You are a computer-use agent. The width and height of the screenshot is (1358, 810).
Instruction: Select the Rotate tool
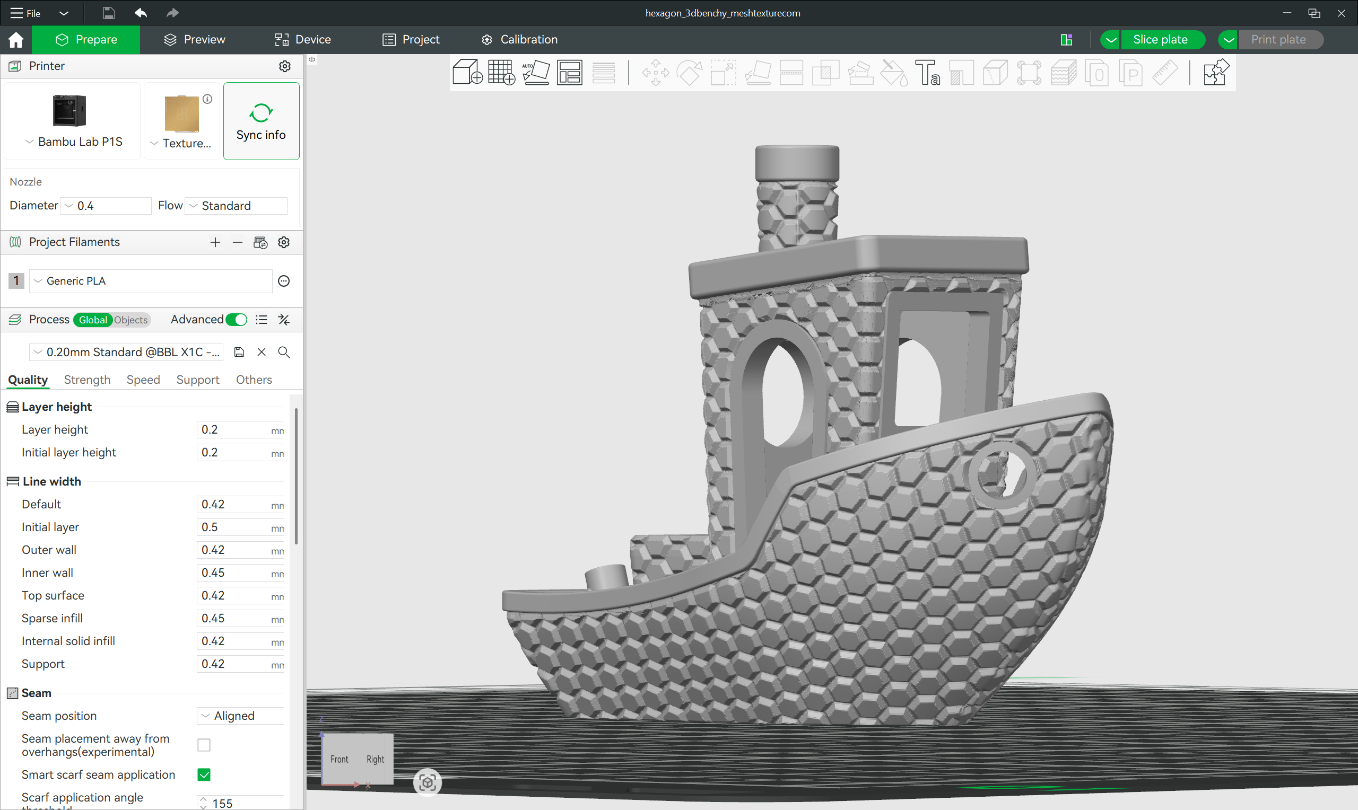coord(689,73)
